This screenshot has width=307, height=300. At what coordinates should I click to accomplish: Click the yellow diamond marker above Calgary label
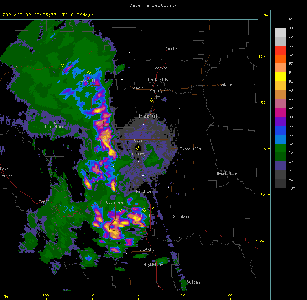point(144,210)
